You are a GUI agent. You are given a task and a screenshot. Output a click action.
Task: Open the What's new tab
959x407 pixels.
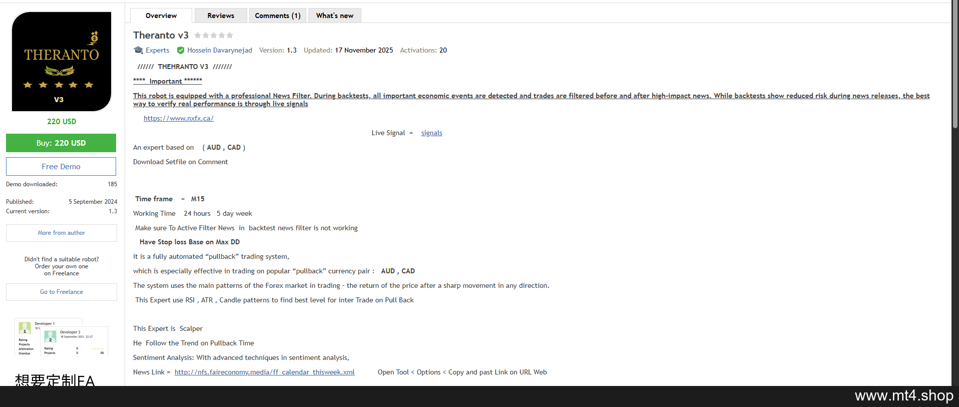335,16
